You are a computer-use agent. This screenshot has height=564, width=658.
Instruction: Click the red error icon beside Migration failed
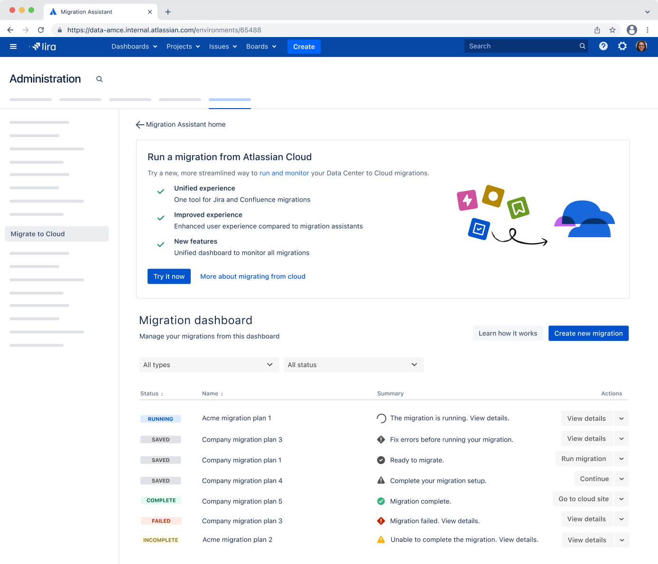pyautogui.click(x=381, y=520)
